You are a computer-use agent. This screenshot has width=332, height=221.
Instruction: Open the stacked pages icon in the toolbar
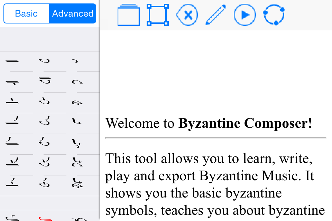(x=129, y=15)
